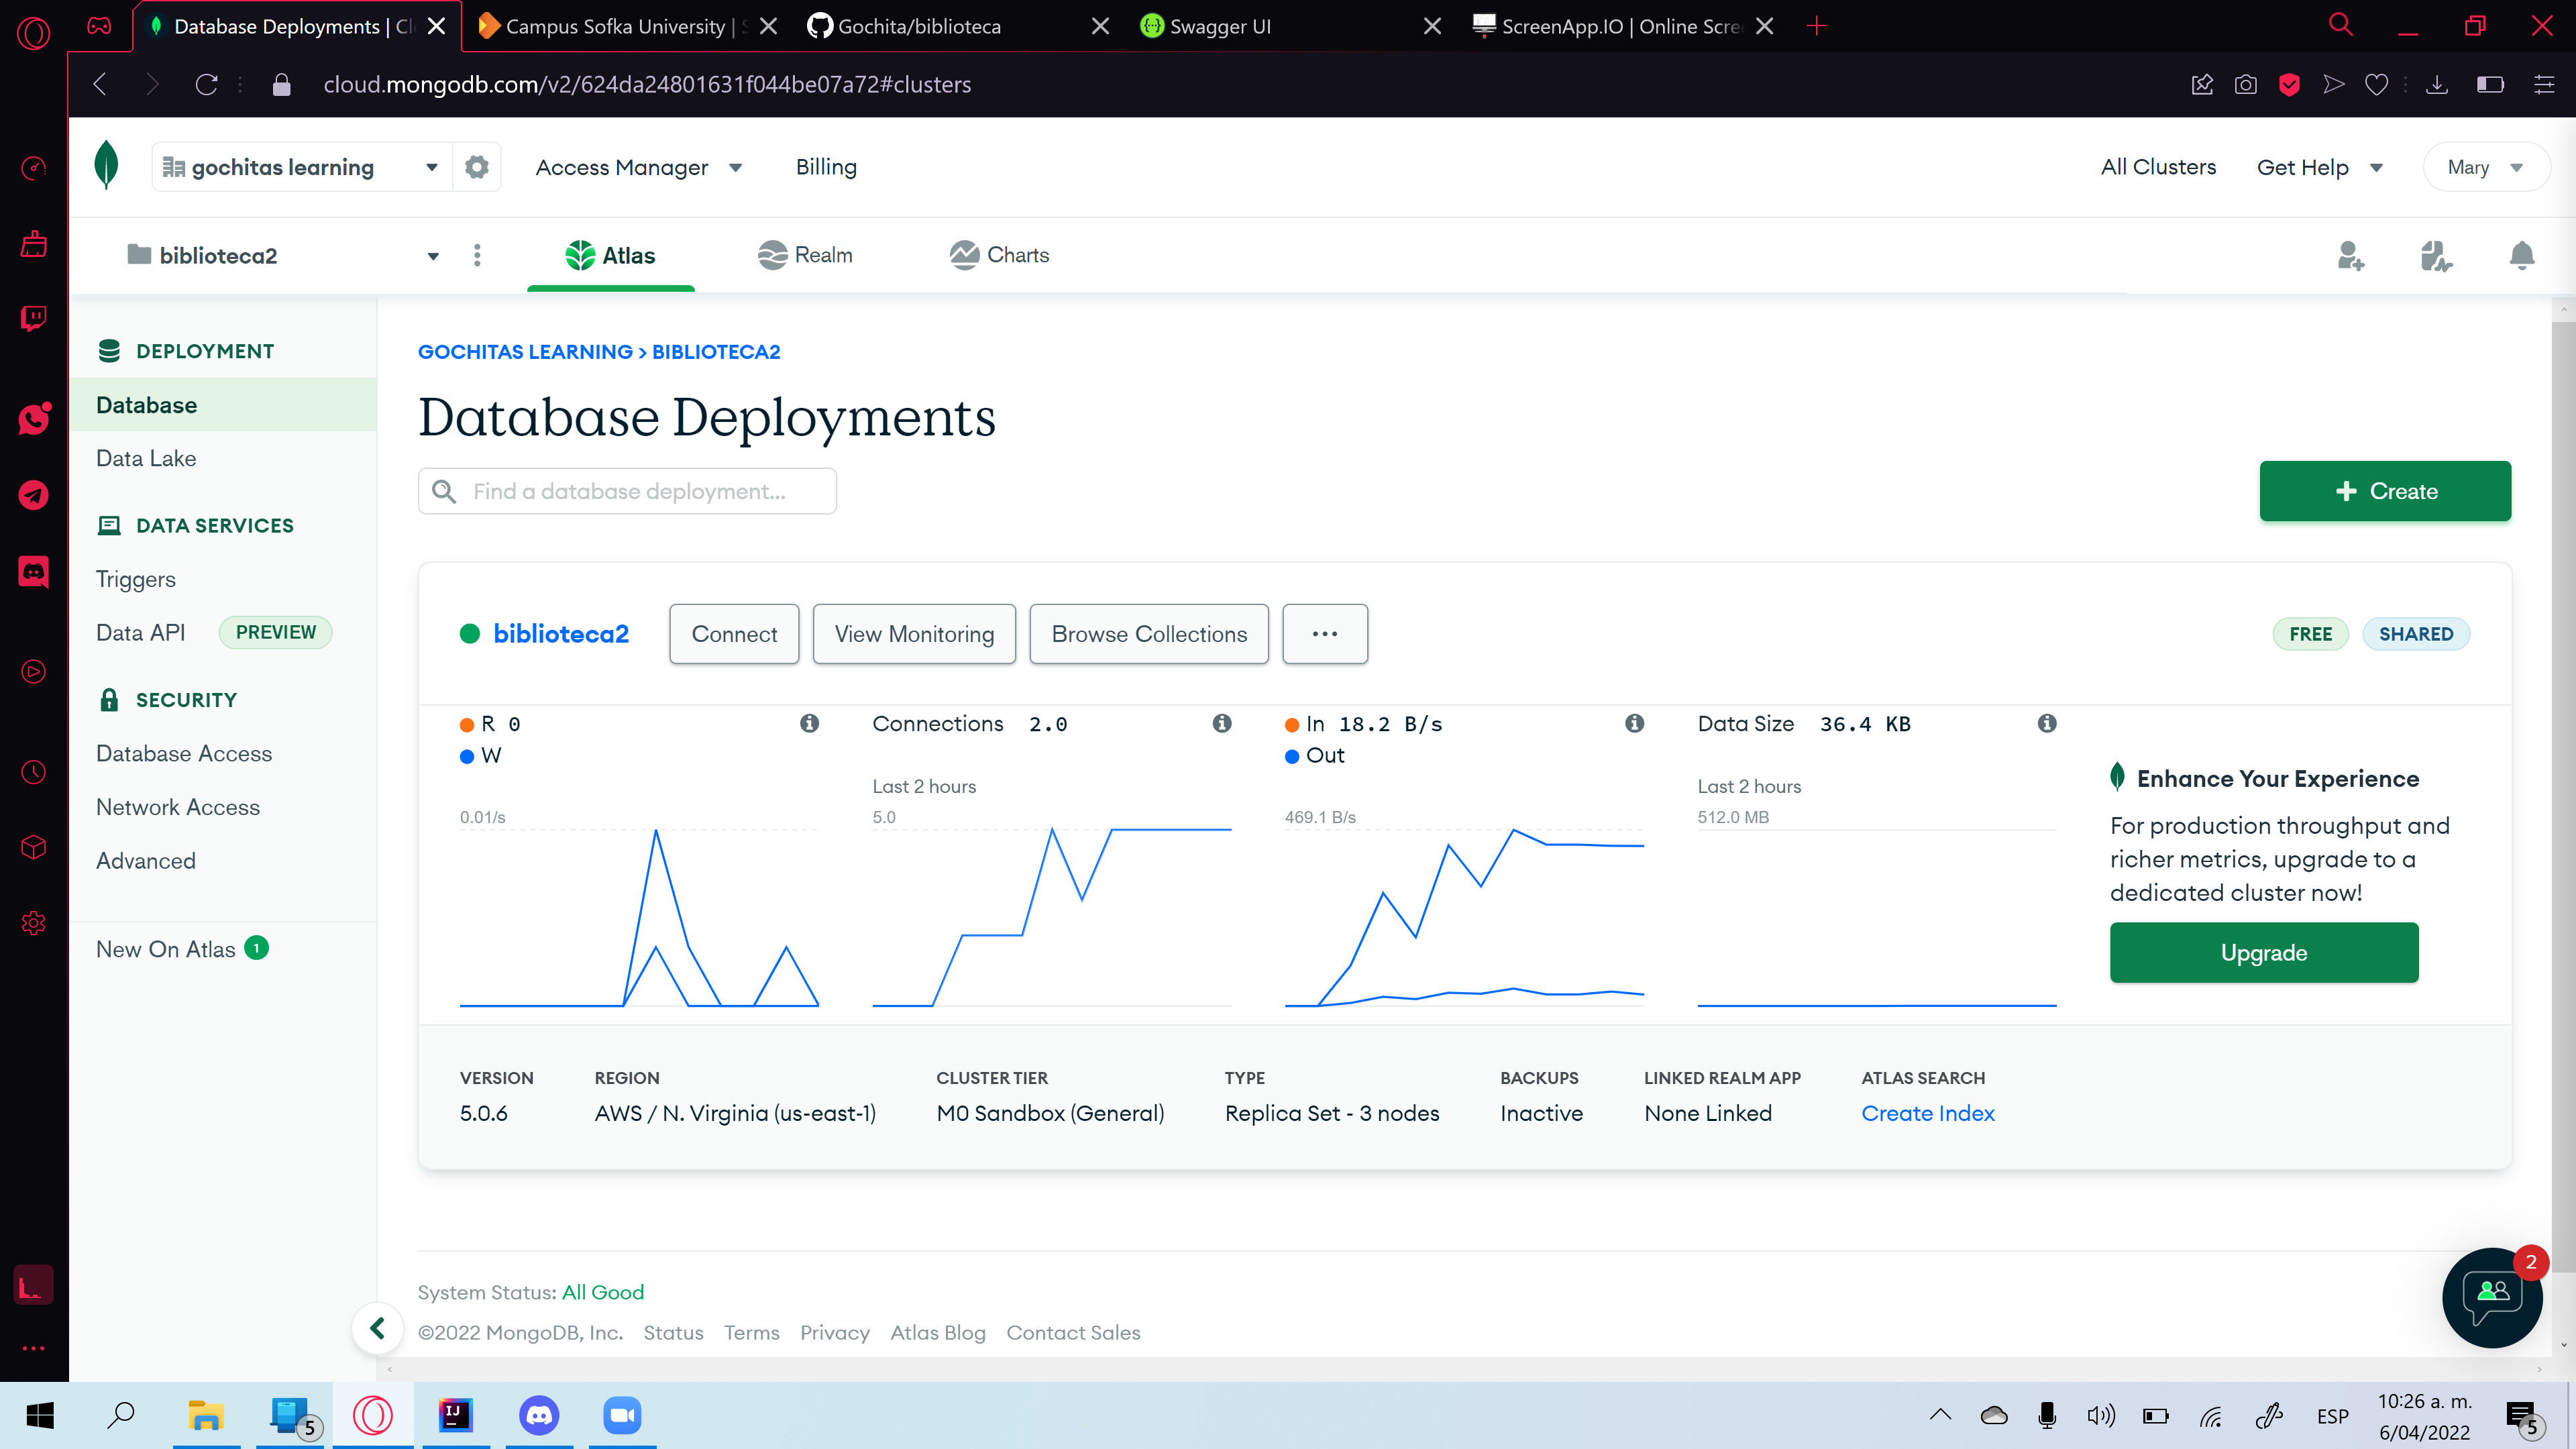Open the cluster ellipsis actions menu
This screenshot has height=1449, width=2576.
pyautogui.click(x=1324, y=633)
